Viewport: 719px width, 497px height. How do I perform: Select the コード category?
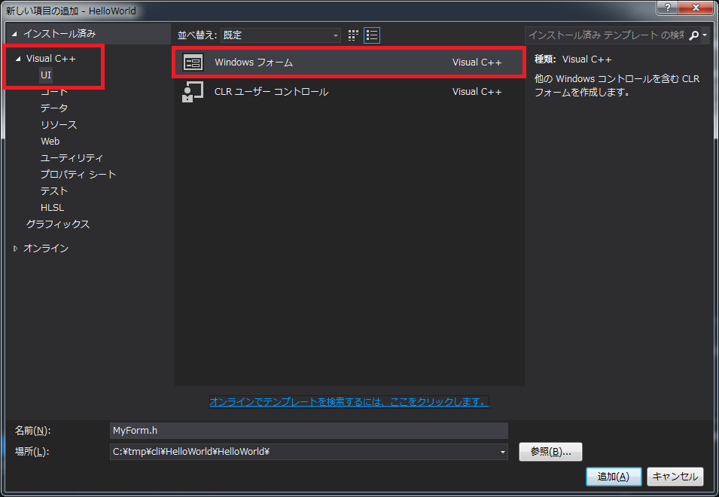tap(54, 92)
